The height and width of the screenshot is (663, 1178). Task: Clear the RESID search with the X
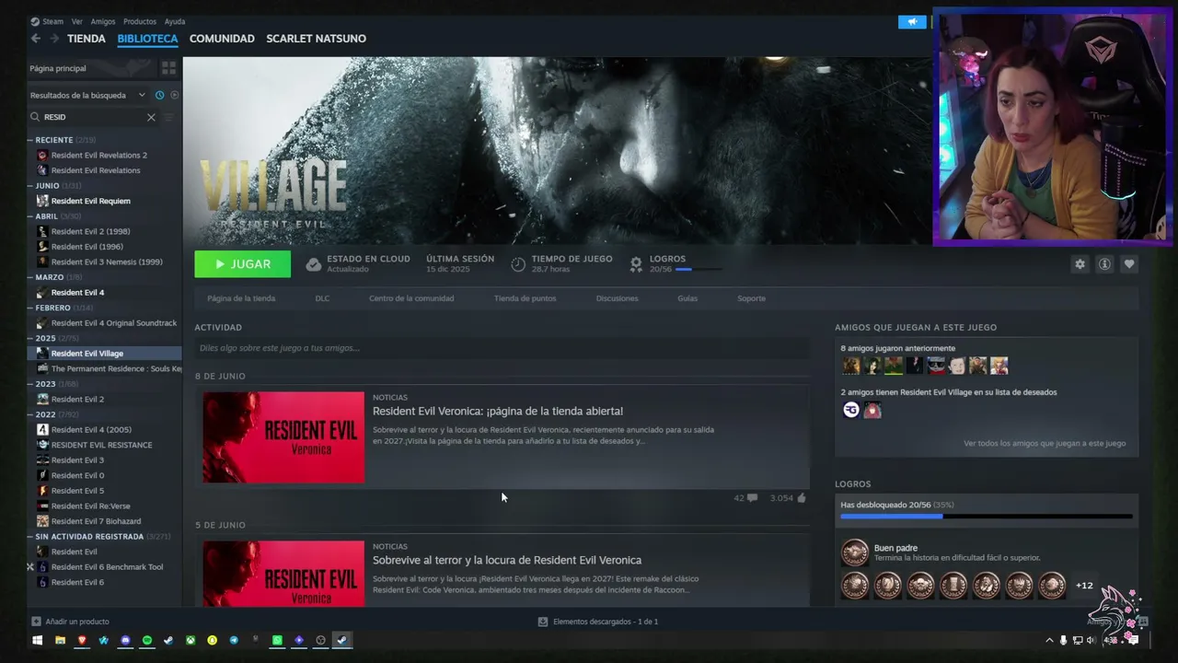151,117
